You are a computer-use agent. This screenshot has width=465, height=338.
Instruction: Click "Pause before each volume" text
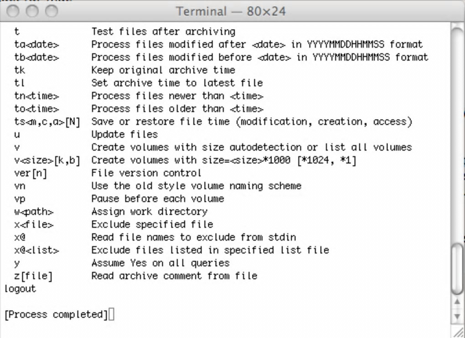coord(157,199)
